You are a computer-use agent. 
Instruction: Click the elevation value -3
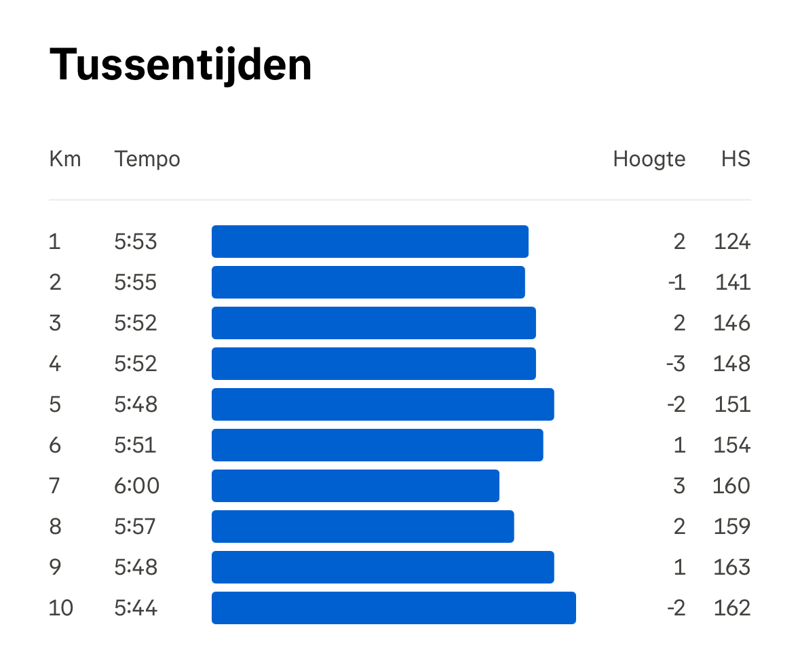(x=676, y=364)
